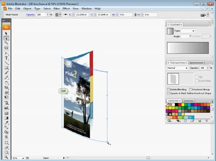This screenshot has height=161, width=216.
Task: Click the Go to Bridge icon
Action: pyautogui.click(x=203, y=15)
